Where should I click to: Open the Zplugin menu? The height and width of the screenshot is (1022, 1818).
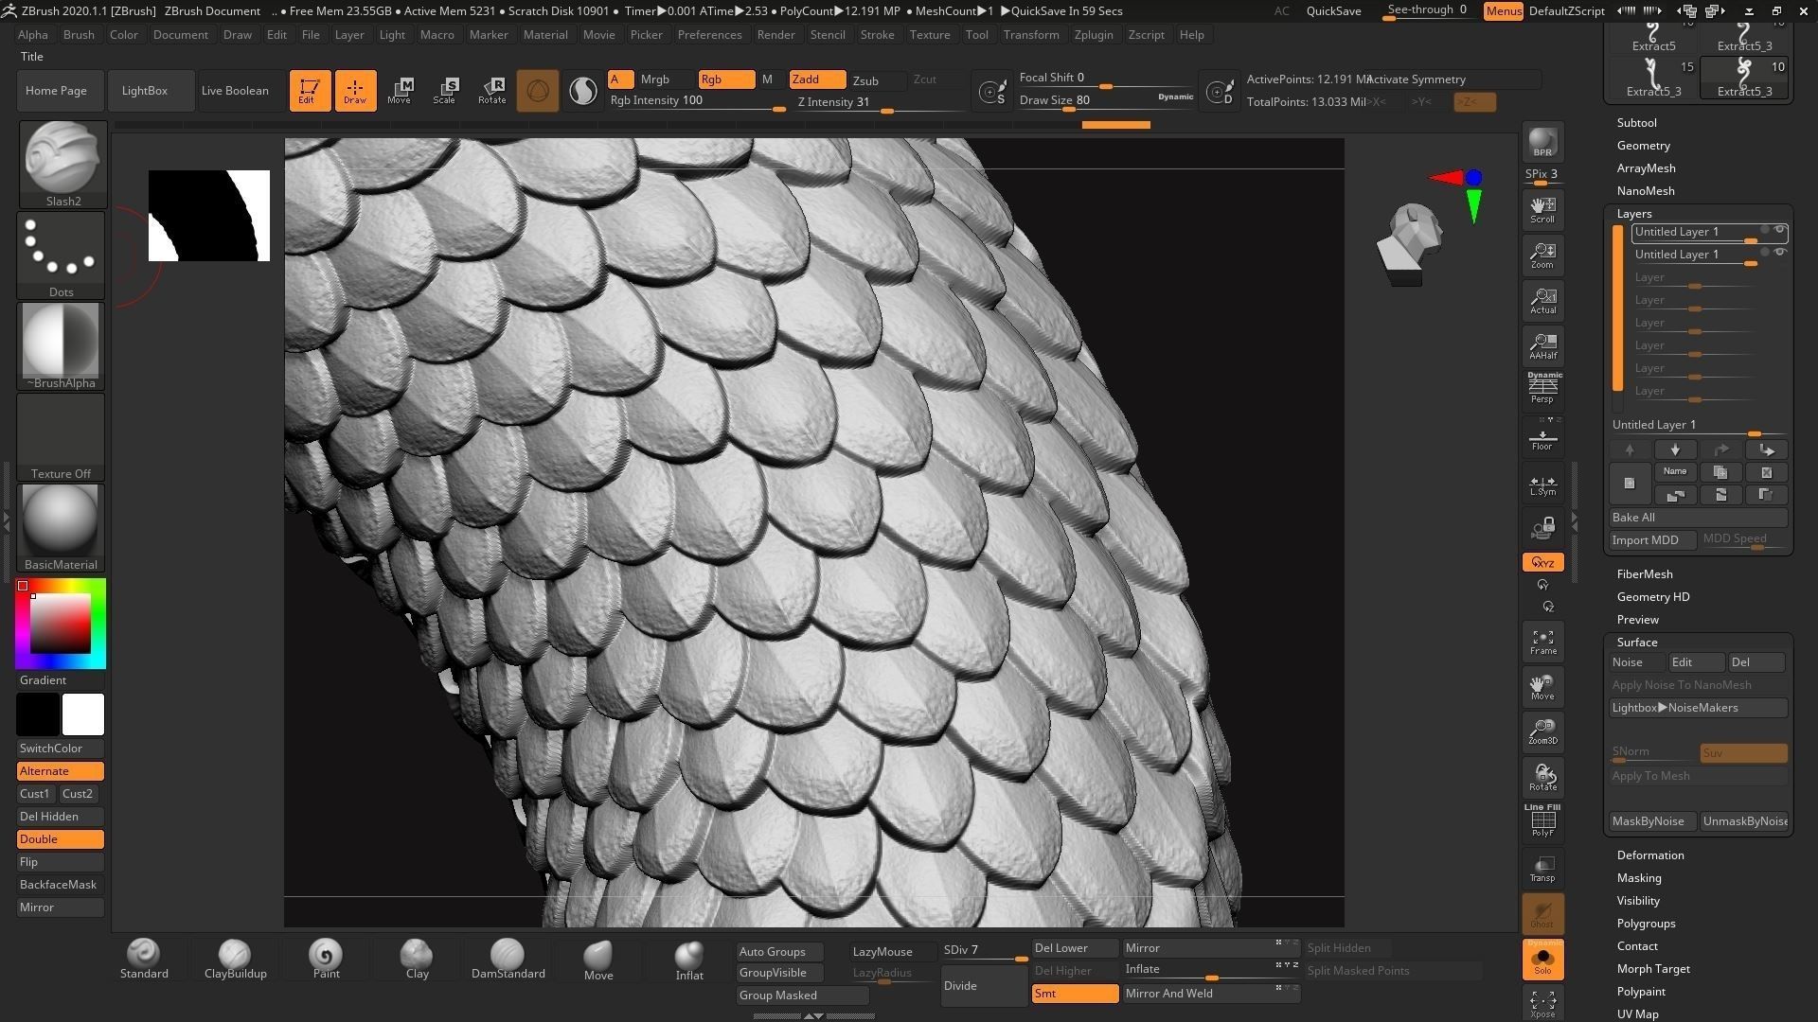pos(1093,35)
